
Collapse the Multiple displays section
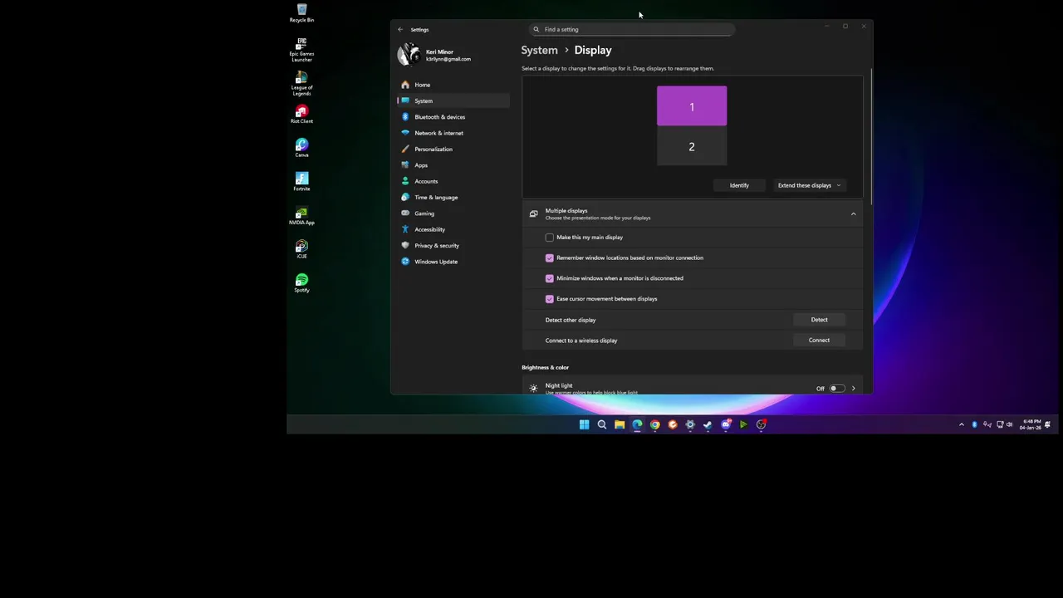pos(853,214)
